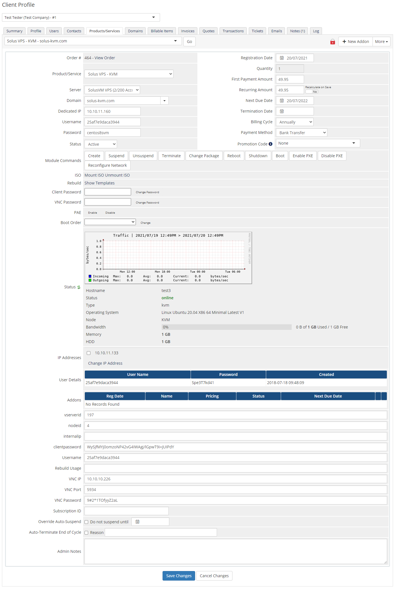The width and height of the screenshot is (395, 589).
Task: Click the red padlock icon
Action: click(x=332, y=42)
